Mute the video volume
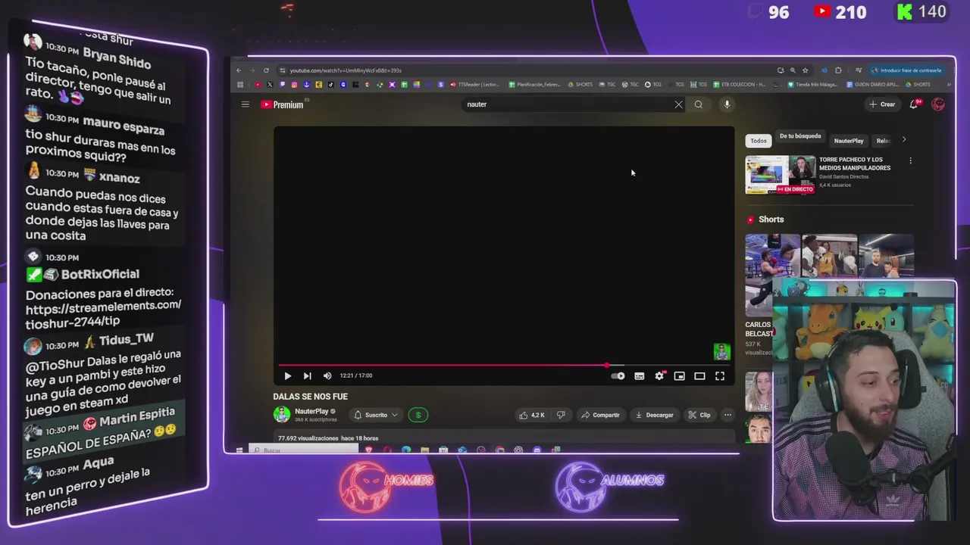The height and width of the screenshot is (545, 970). 327,375
